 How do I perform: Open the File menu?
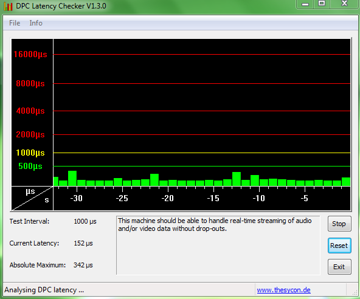click(15, 23)
